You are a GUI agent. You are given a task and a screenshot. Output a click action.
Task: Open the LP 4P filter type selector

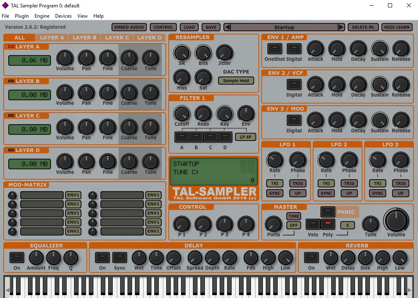[x=246, y=137]
